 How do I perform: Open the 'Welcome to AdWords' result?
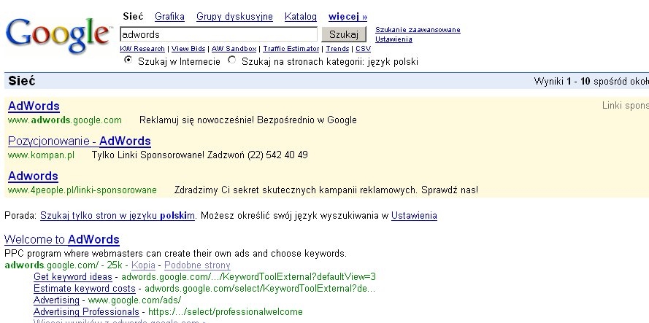62,239
